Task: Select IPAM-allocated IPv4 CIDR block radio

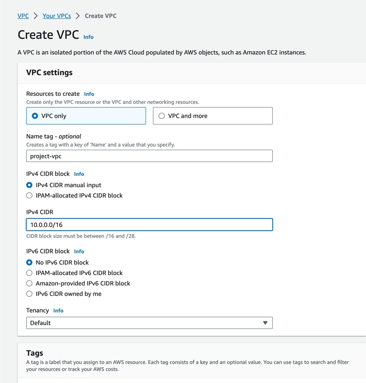Action: [x=29, y=195]
